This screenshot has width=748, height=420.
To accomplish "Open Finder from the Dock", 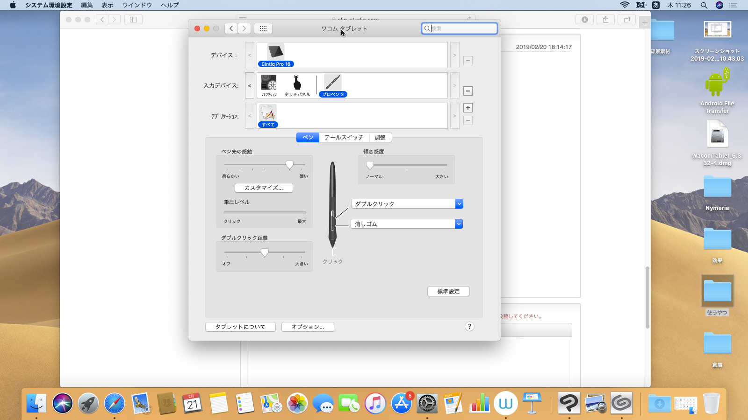I will coord(36,403).
